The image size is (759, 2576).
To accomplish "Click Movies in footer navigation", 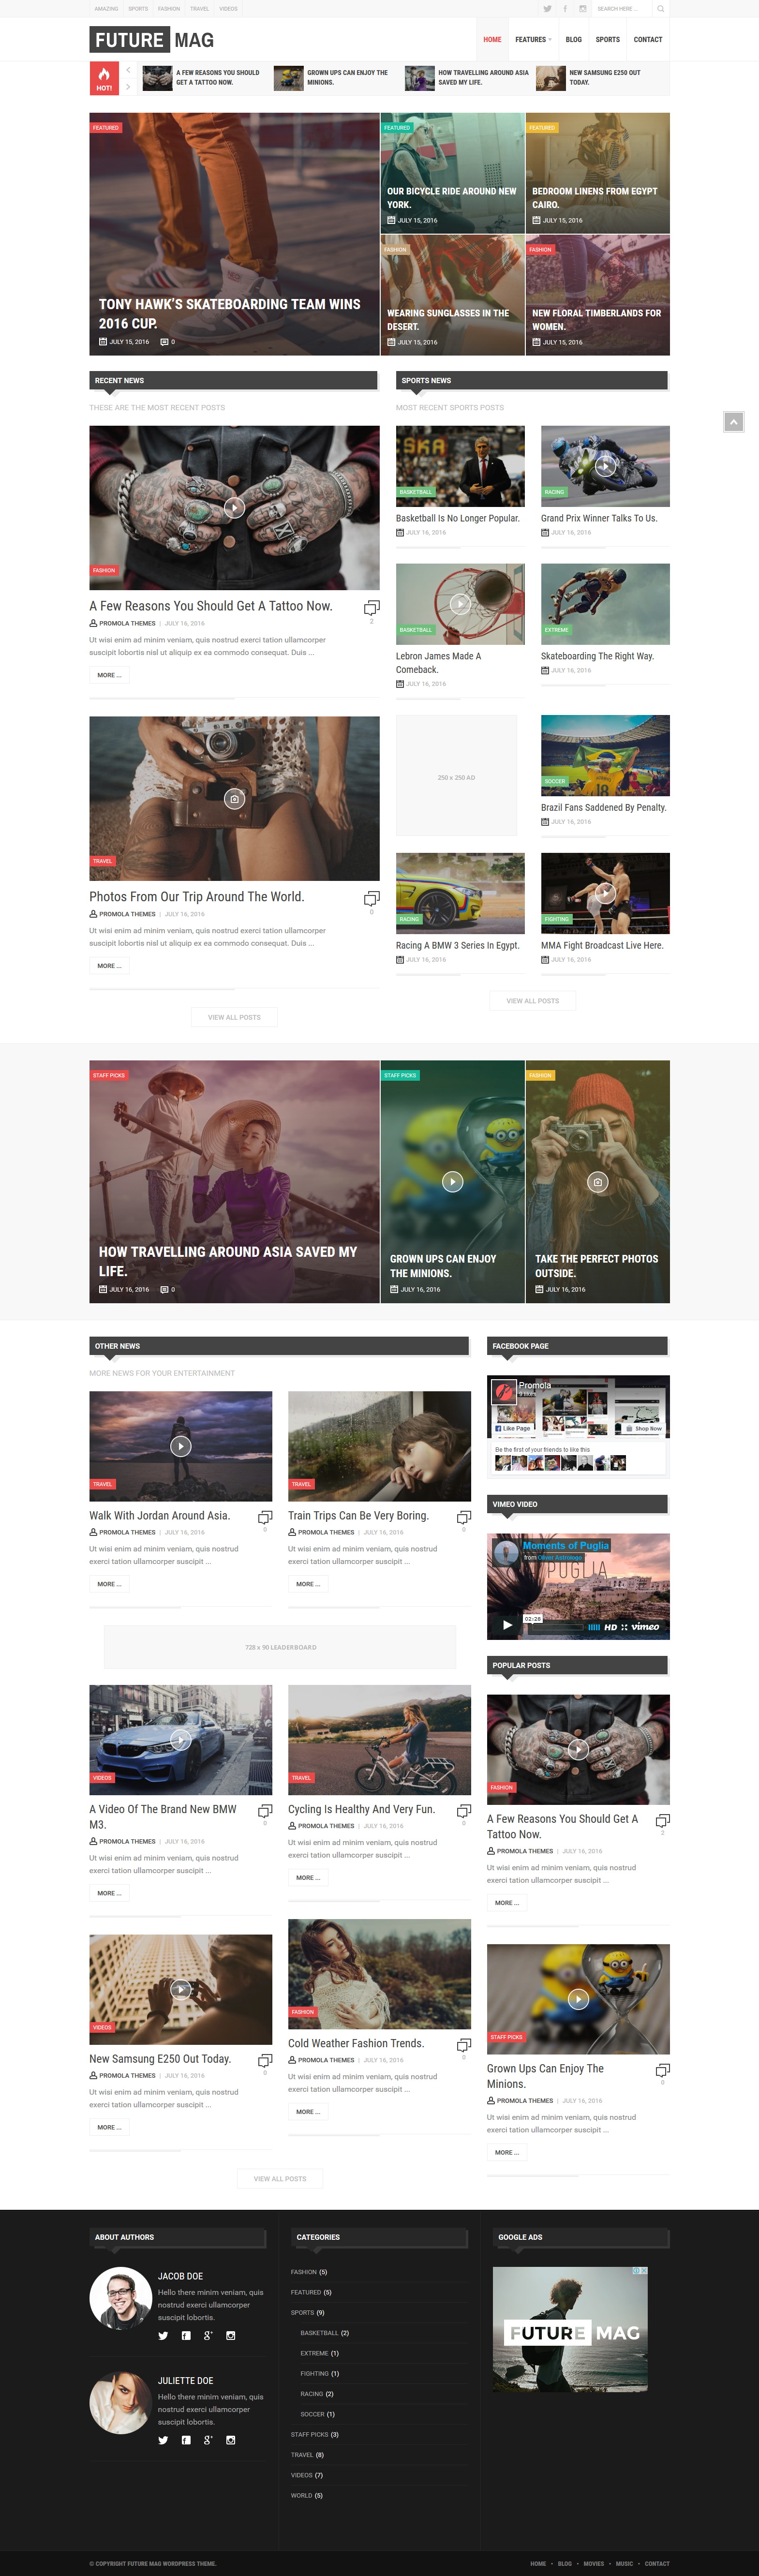I will pyautogui.click(x=594, y=2563).
